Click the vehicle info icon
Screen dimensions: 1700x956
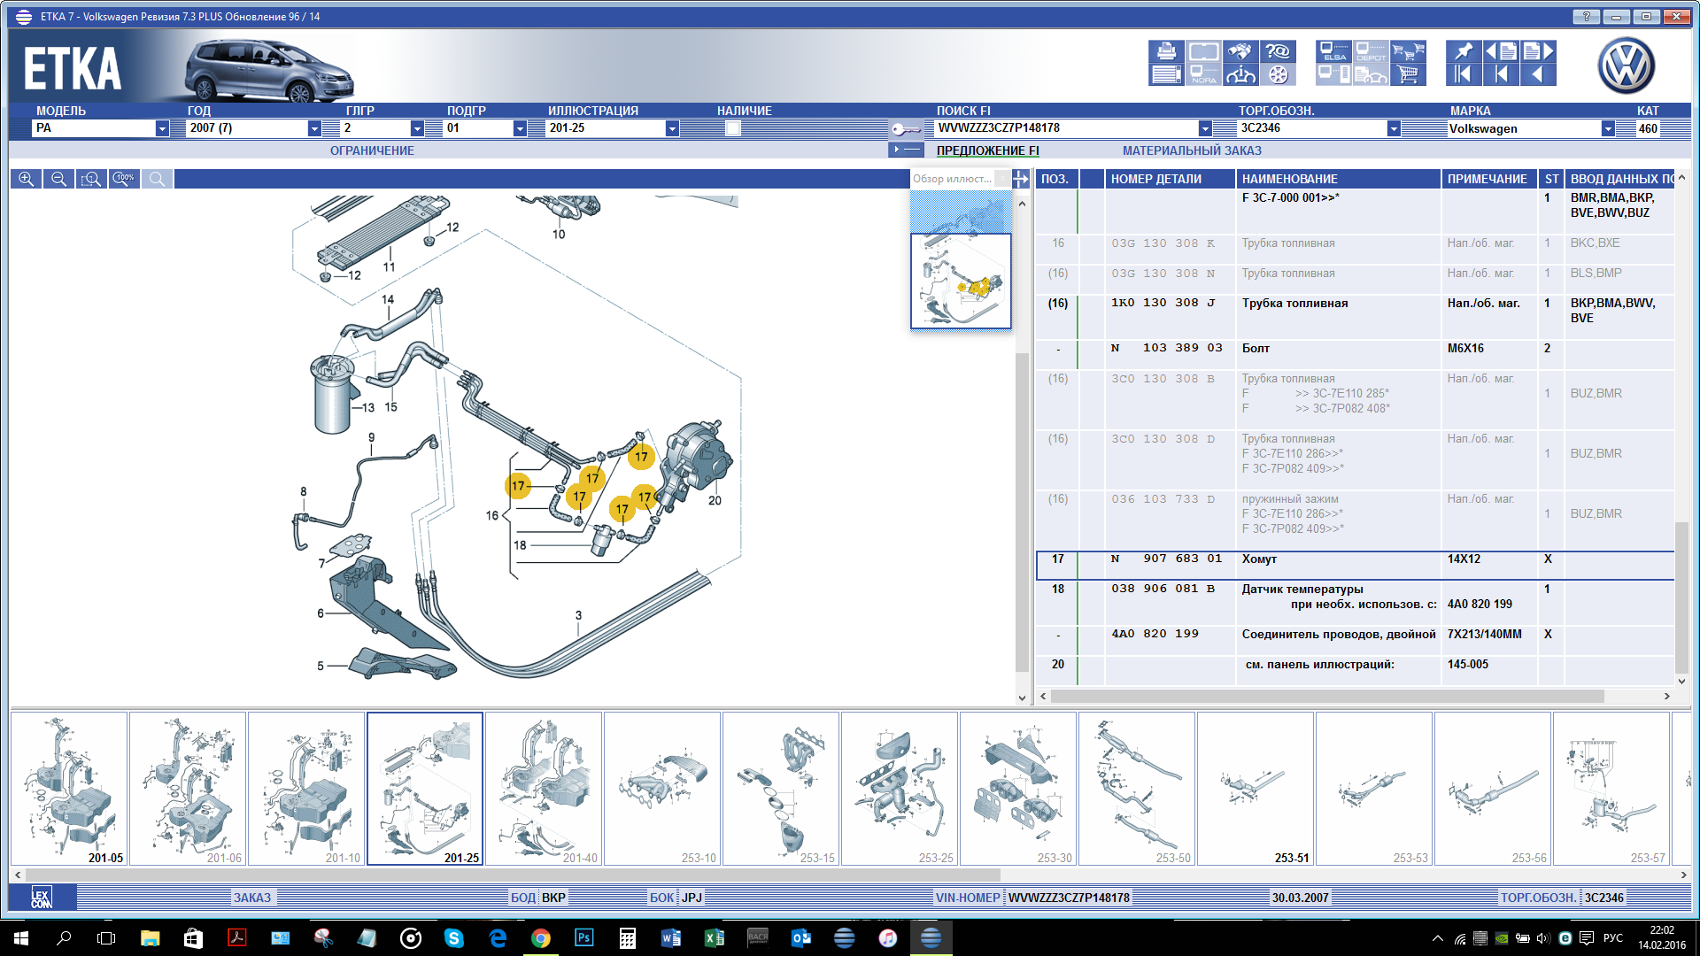(x=1240, y=74)
